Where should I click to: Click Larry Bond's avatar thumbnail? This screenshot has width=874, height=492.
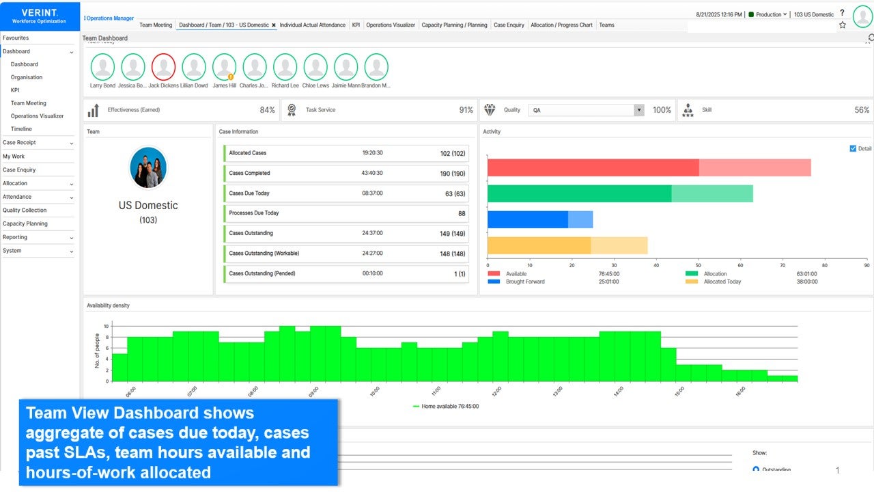[102, 66]
